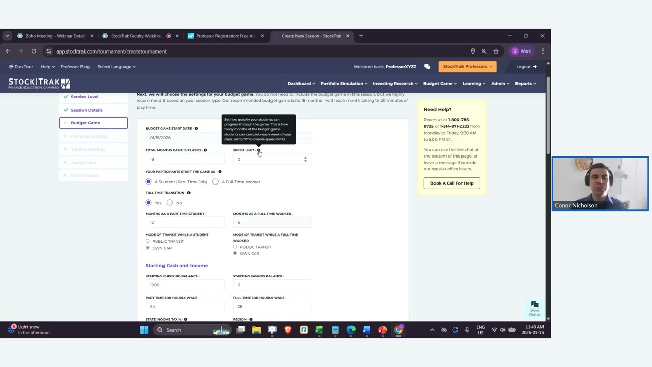Click Book A Call For Help button
652x367 pixels.
coord(452,183)
